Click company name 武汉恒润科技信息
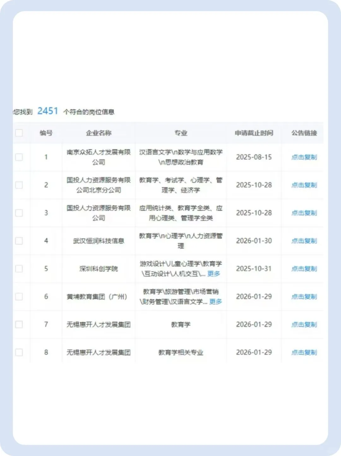Screen dimensions: 341x456 (99, 241)
